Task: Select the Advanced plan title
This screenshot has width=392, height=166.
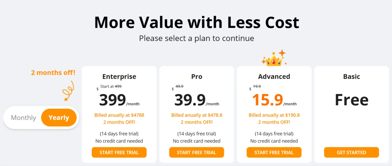Action: point(274,77)
